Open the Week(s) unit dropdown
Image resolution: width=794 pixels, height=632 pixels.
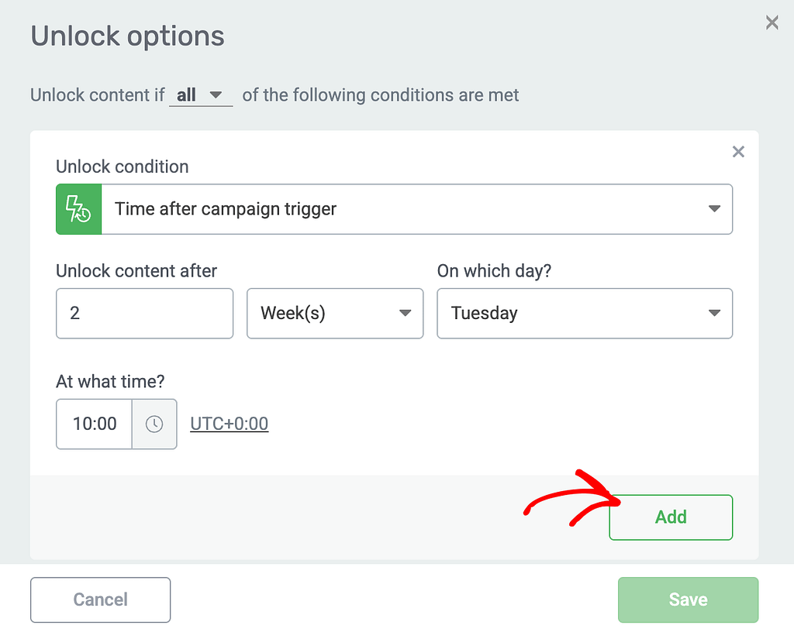(x=335, y=313)
